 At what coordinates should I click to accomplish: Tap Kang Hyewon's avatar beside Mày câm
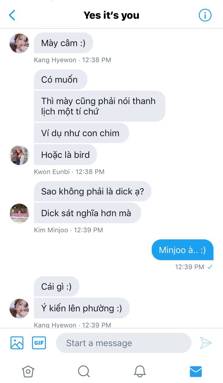click(x=19, y=43)
